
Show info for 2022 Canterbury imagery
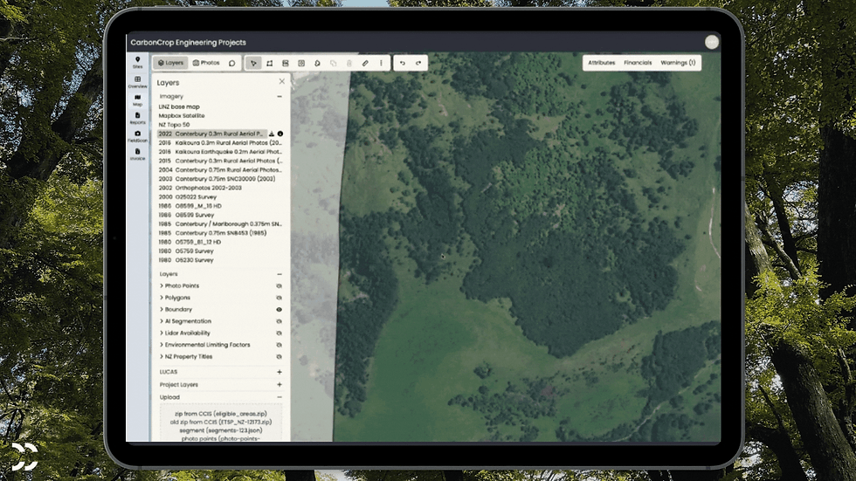click(280, 134)
